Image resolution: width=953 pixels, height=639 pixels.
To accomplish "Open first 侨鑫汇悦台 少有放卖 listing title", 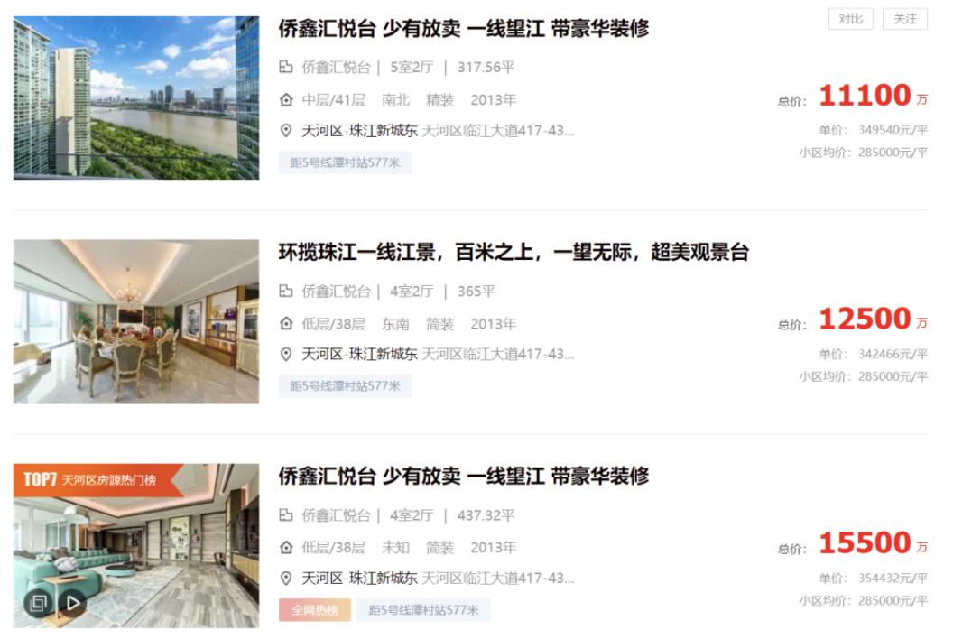I will pyautogui.click(x=464, y=29).
